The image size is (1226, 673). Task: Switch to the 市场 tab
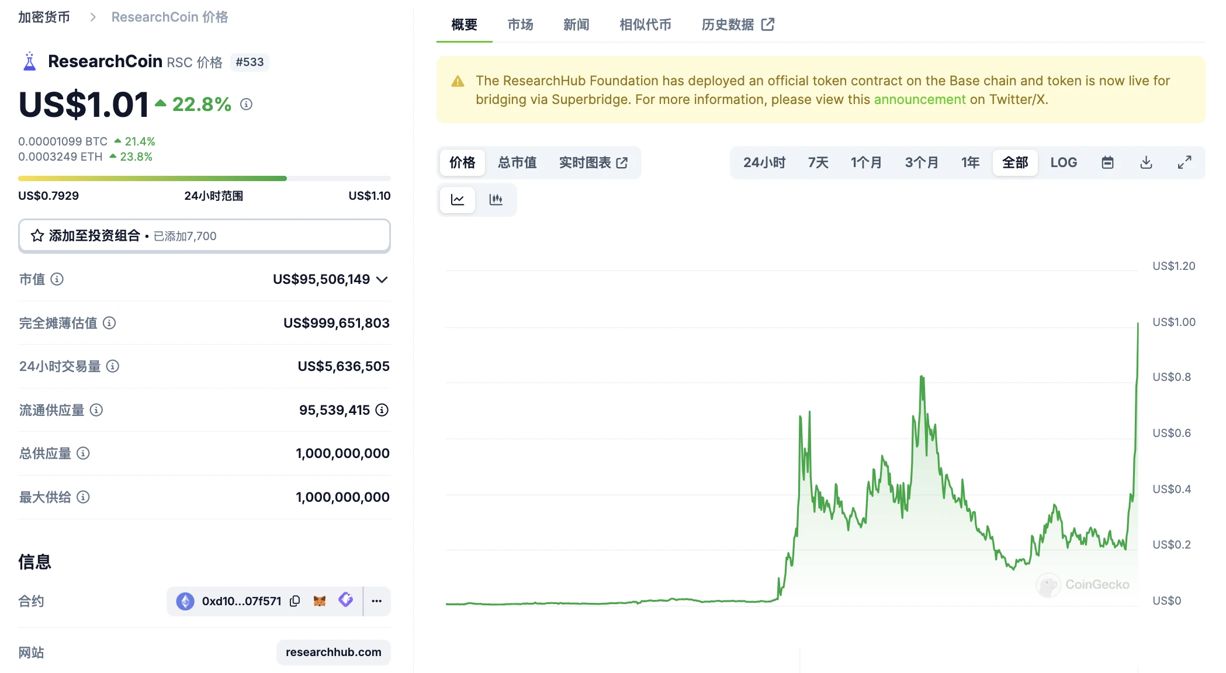520,25
